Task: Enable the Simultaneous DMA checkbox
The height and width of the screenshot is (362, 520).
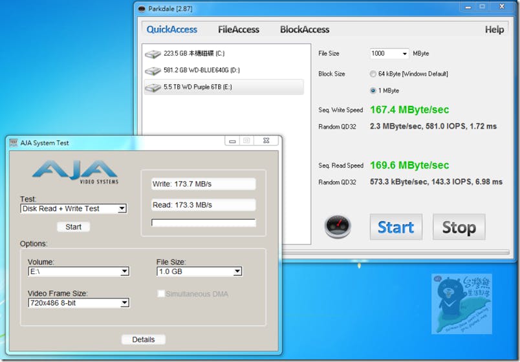Action: tap(161, 294)
